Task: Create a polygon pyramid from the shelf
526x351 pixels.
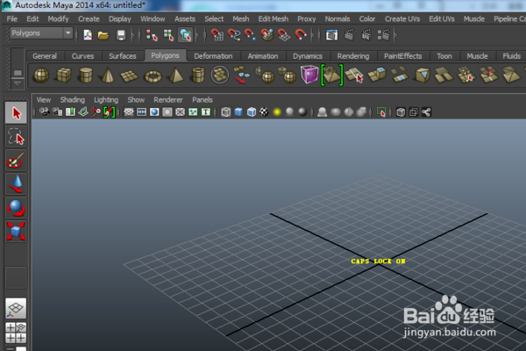Action: (x=176, y=75)
